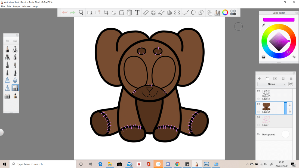299x168 pixels.
Task: Open the brush library from palette
Action: (15, 41)
